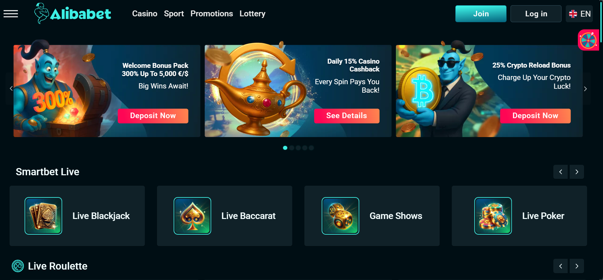Select the Game Shows dice icon
This screenshot has height=280, width=603.
tap(341, 216)
